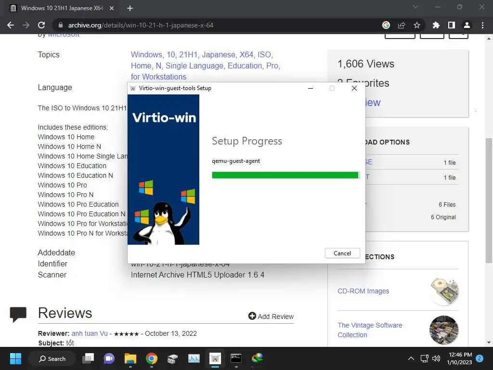Open the Single Language topic link
This screenshot has width=493, height=370.
click(x=194, y=66)
